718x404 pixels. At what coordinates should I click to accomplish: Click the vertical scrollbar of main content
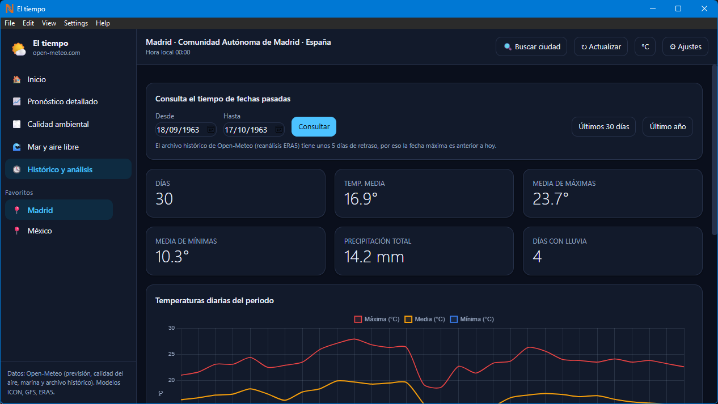pos(715,150)
